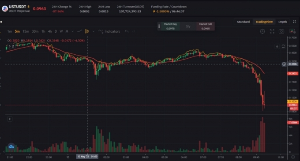The width and height of the screenshot is (300, 161).
Task: Click the 0.2433 moving average price label
Action: [x=292, y=73]
